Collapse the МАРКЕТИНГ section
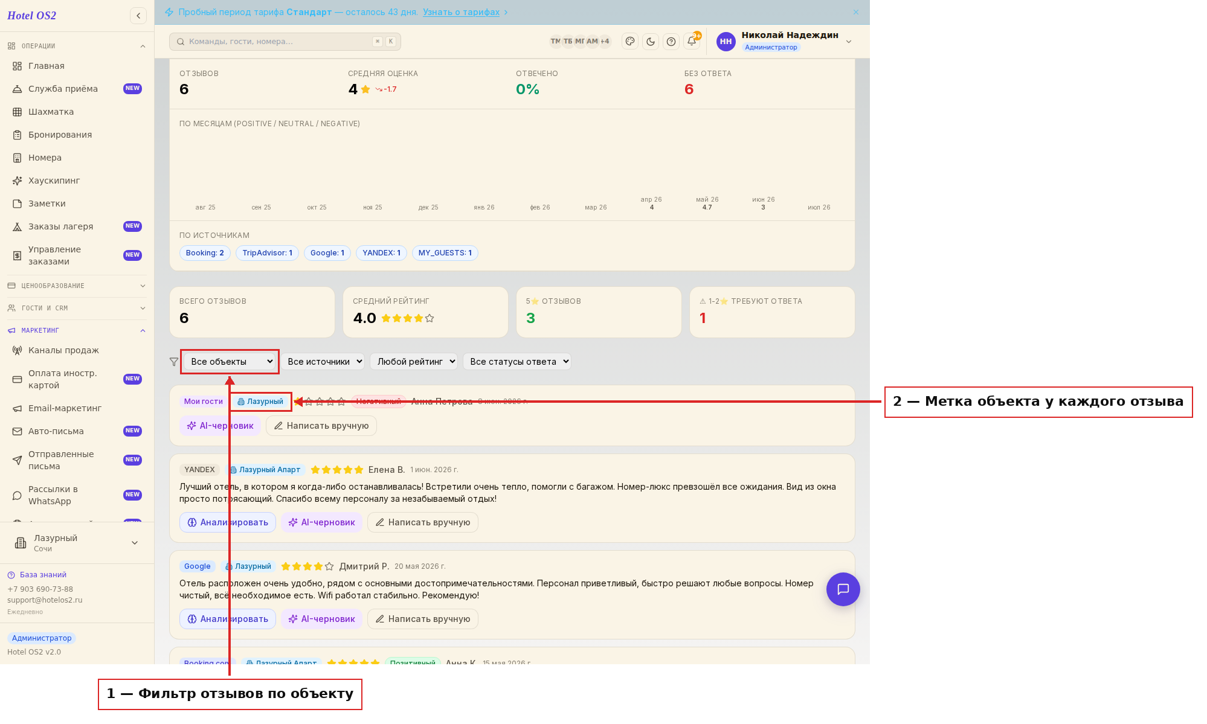This screenshot has width=1207, height=724. 77,330
